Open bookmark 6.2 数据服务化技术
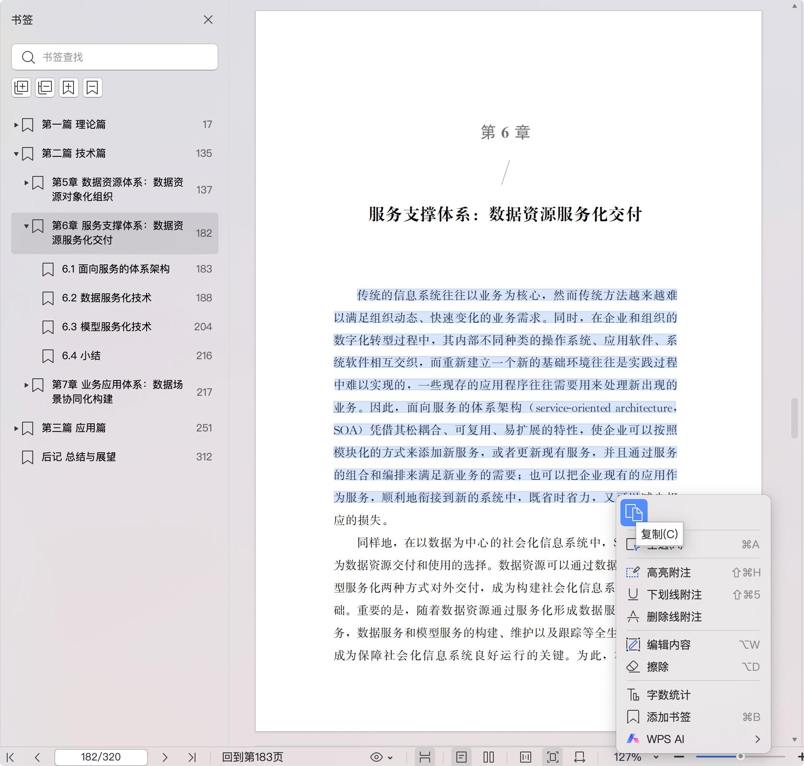 point(107,298)
